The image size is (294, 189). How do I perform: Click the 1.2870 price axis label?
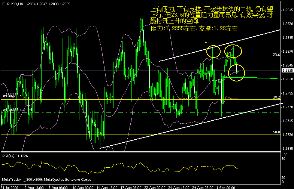288,52
